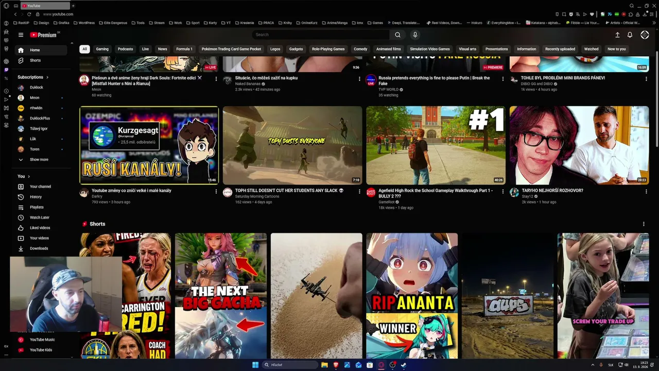The width and height of the screenshot is (659, 371).
Task: Select the News filter chip
Action: click(x=163, y=49)
